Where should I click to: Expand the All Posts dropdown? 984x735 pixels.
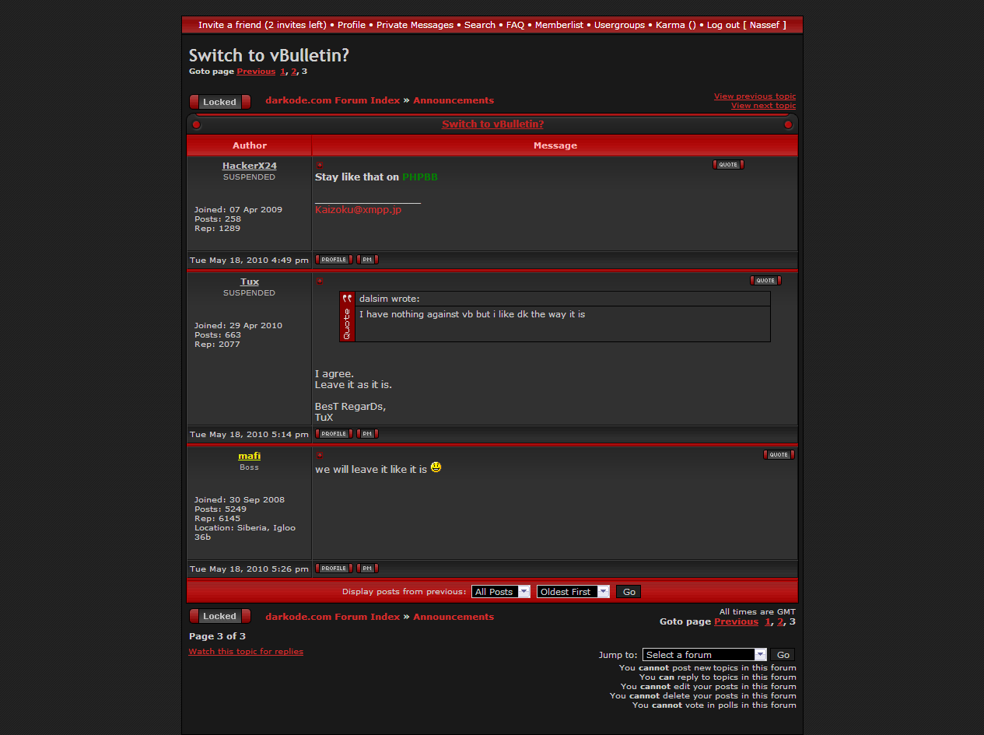[501, 592]
